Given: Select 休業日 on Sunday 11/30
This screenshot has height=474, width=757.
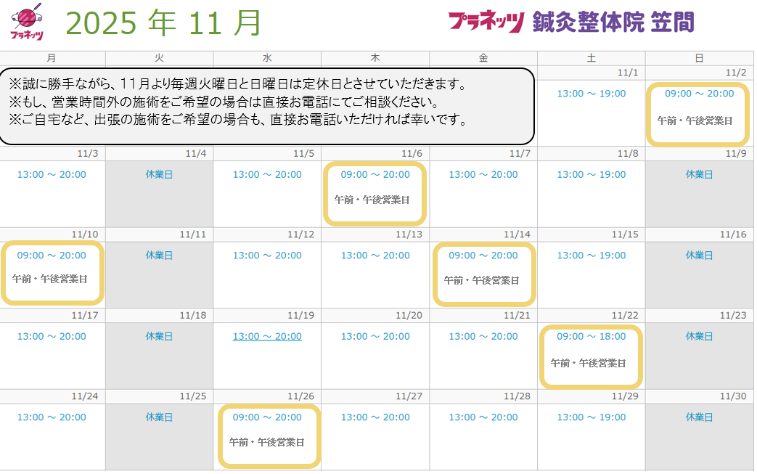Looking at the screenshot, I should tap(699, 417).
